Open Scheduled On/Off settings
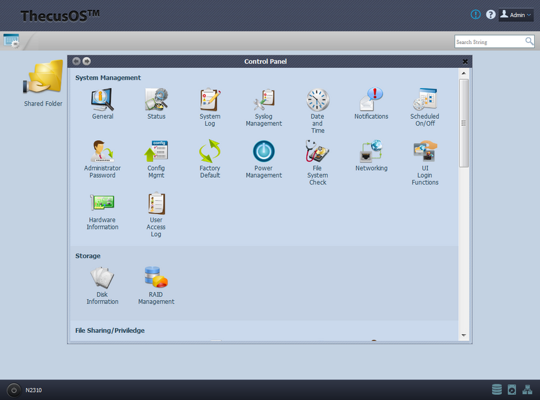The image size is (540, 400). click(425, 100)
